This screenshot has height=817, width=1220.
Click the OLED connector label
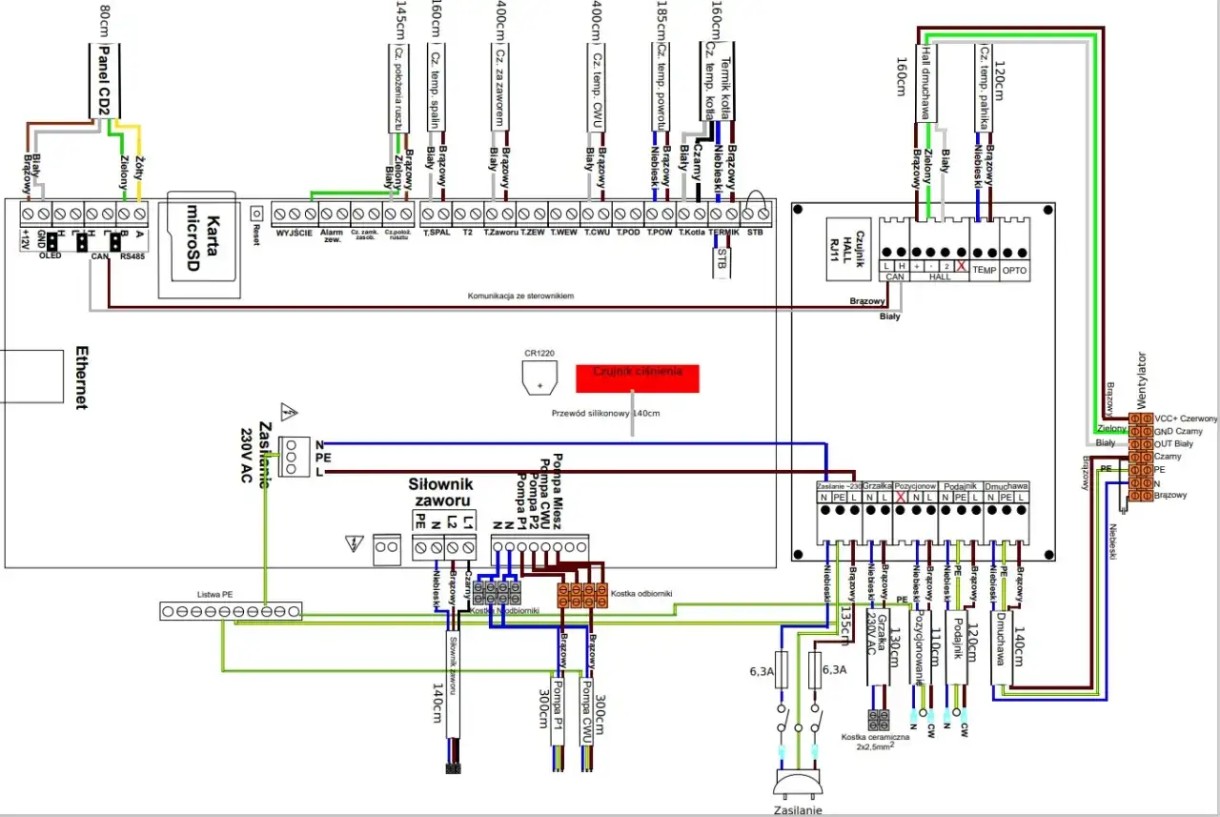(51, 256)
